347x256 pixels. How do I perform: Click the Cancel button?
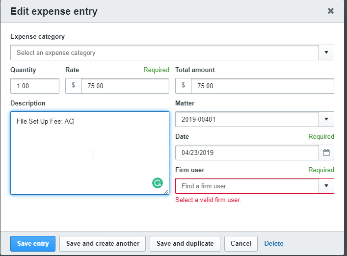click(241, 244)
